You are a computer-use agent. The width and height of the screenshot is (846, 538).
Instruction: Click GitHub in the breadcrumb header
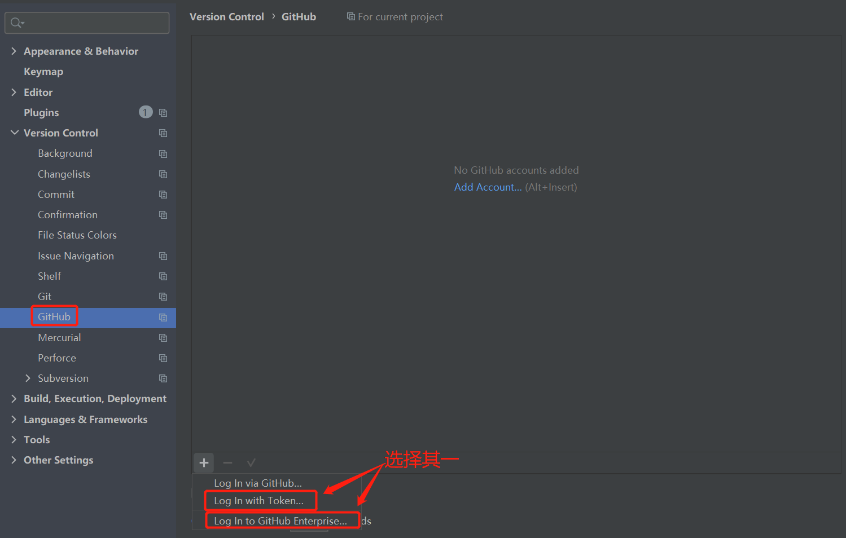click(x=299, y=17)
